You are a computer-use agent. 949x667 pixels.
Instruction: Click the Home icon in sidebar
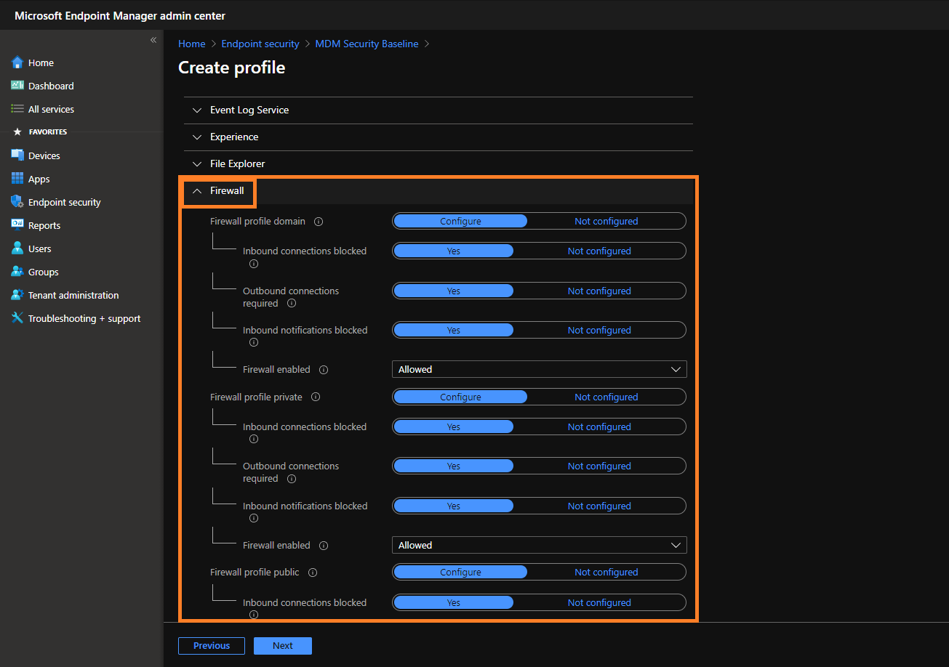coord(17,62)
